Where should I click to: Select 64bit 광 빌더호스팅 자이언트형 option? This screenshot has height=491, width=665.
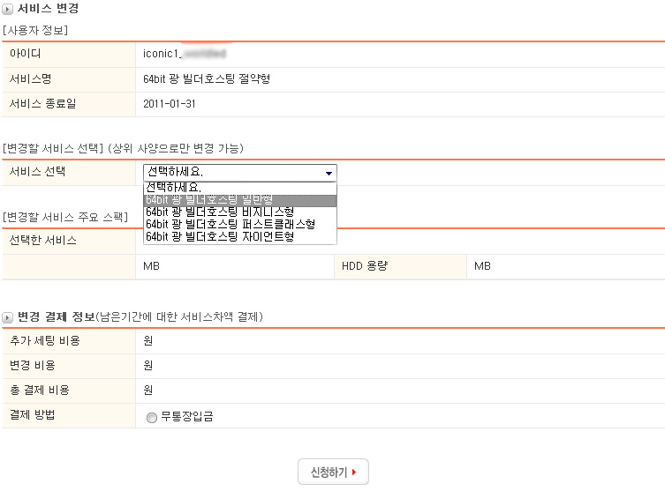pyautogui.click(x=240, y=236)
